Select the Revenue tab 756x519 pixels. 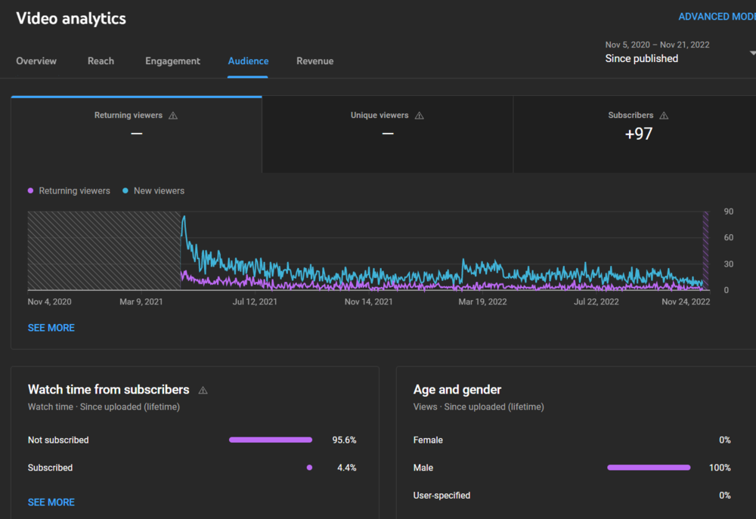[314, 61]
